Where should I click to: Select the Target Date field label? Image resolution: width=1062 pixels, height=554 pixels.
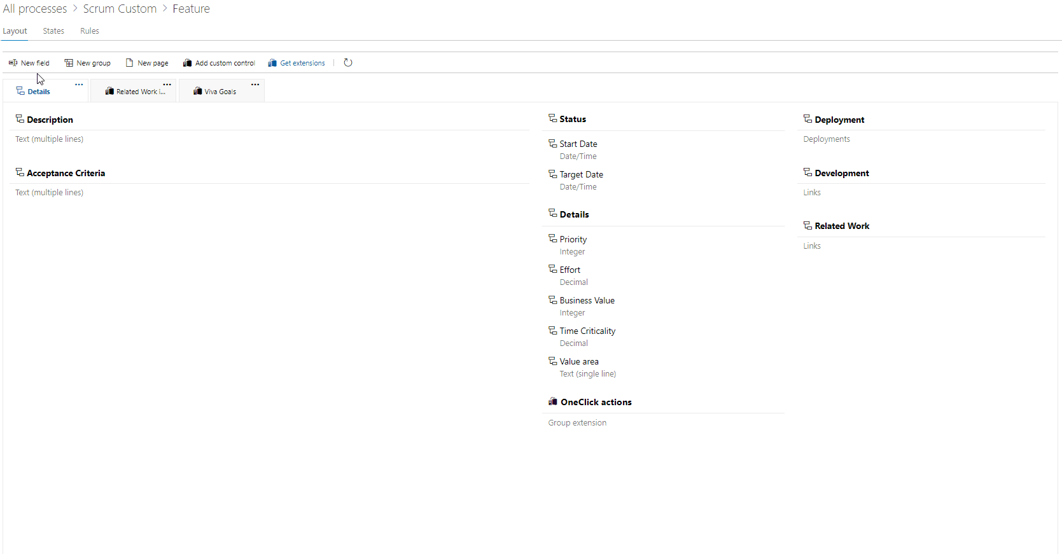(582, 174)
